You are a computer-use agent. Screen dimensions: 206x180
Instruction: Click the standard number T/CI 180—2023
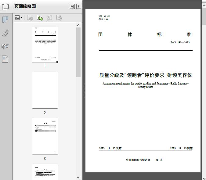coord(180,42)
